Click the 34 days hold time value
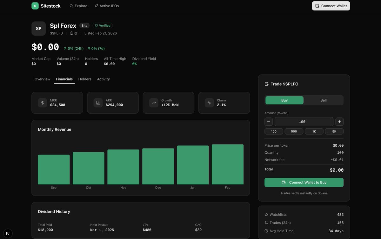This screenshot has height=239, width=381. click(x=336, y=231)
